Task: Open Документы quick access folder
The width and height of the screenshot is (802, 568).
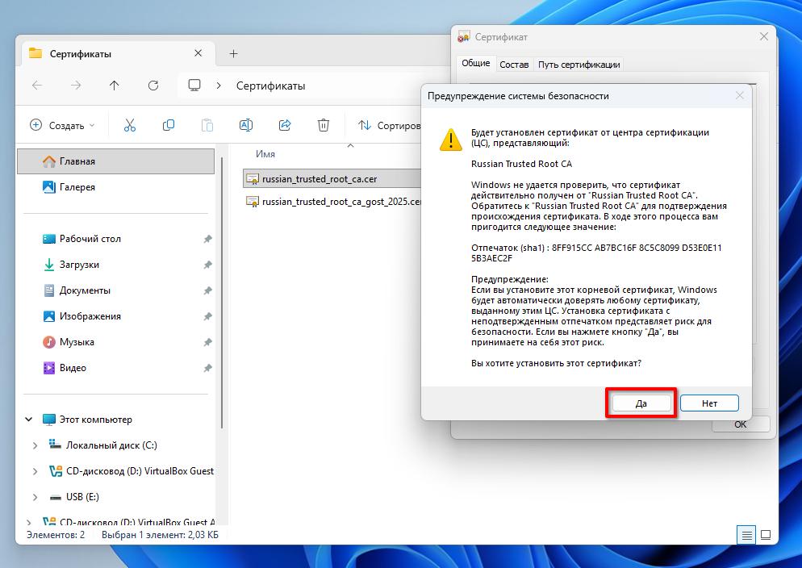Action: [85, 290]
